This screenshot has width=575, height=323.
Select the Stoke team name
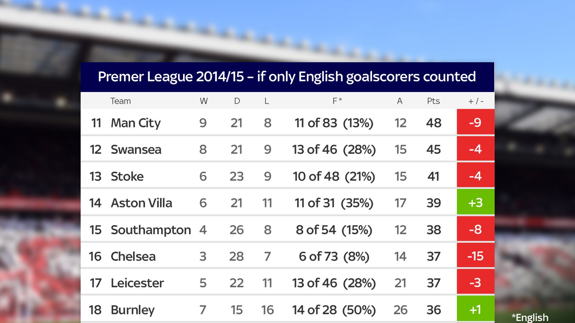coord(127,176)
